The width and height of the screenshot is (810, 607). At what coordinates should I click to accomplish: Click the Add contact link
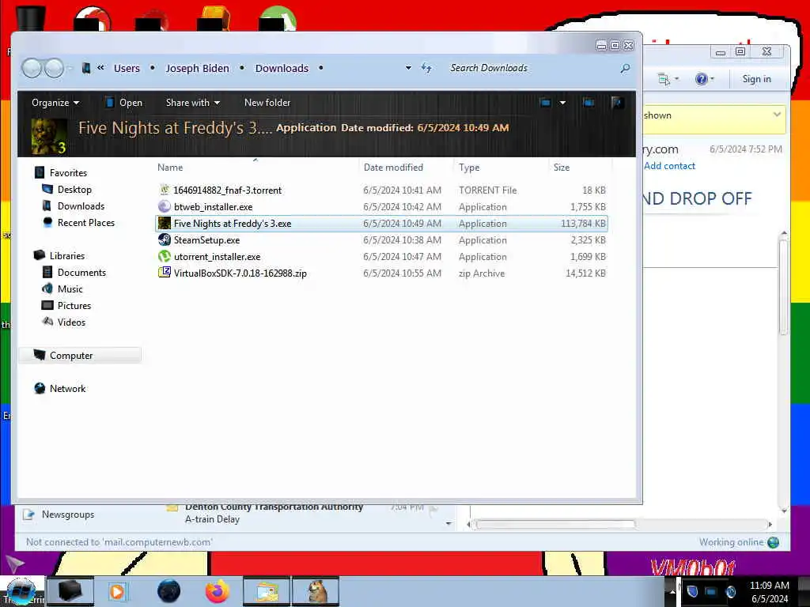669,166
